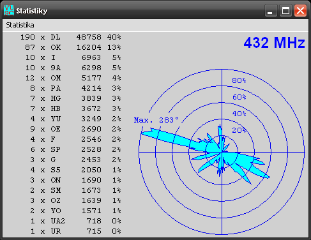The height and width of the screenshot is (240, 311).
Task: Select the OZ row with 1639
Action: pos(75,200)
